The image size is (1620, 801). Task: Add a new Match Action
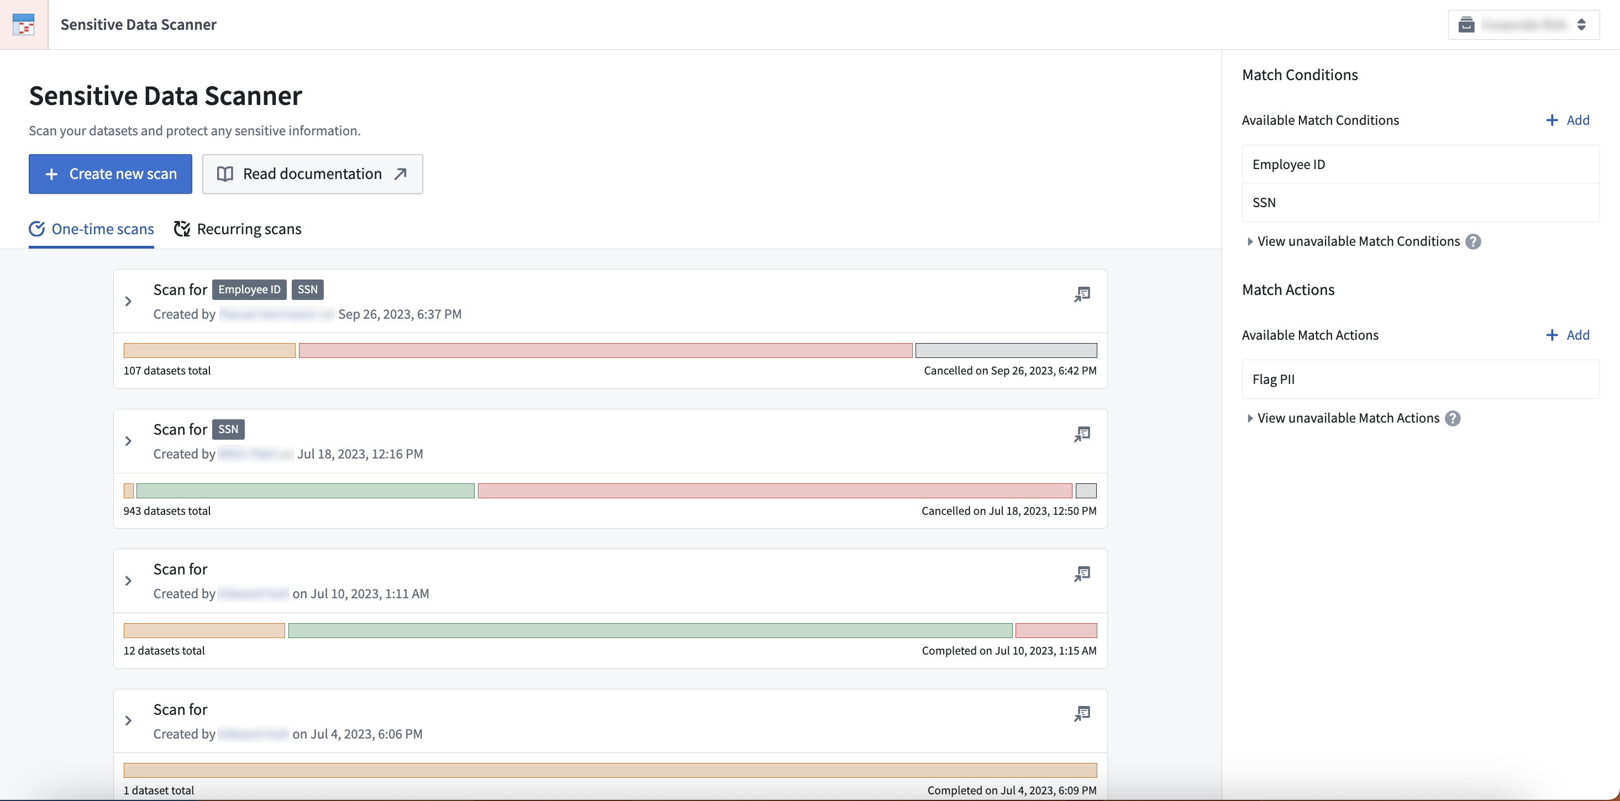1567,335
